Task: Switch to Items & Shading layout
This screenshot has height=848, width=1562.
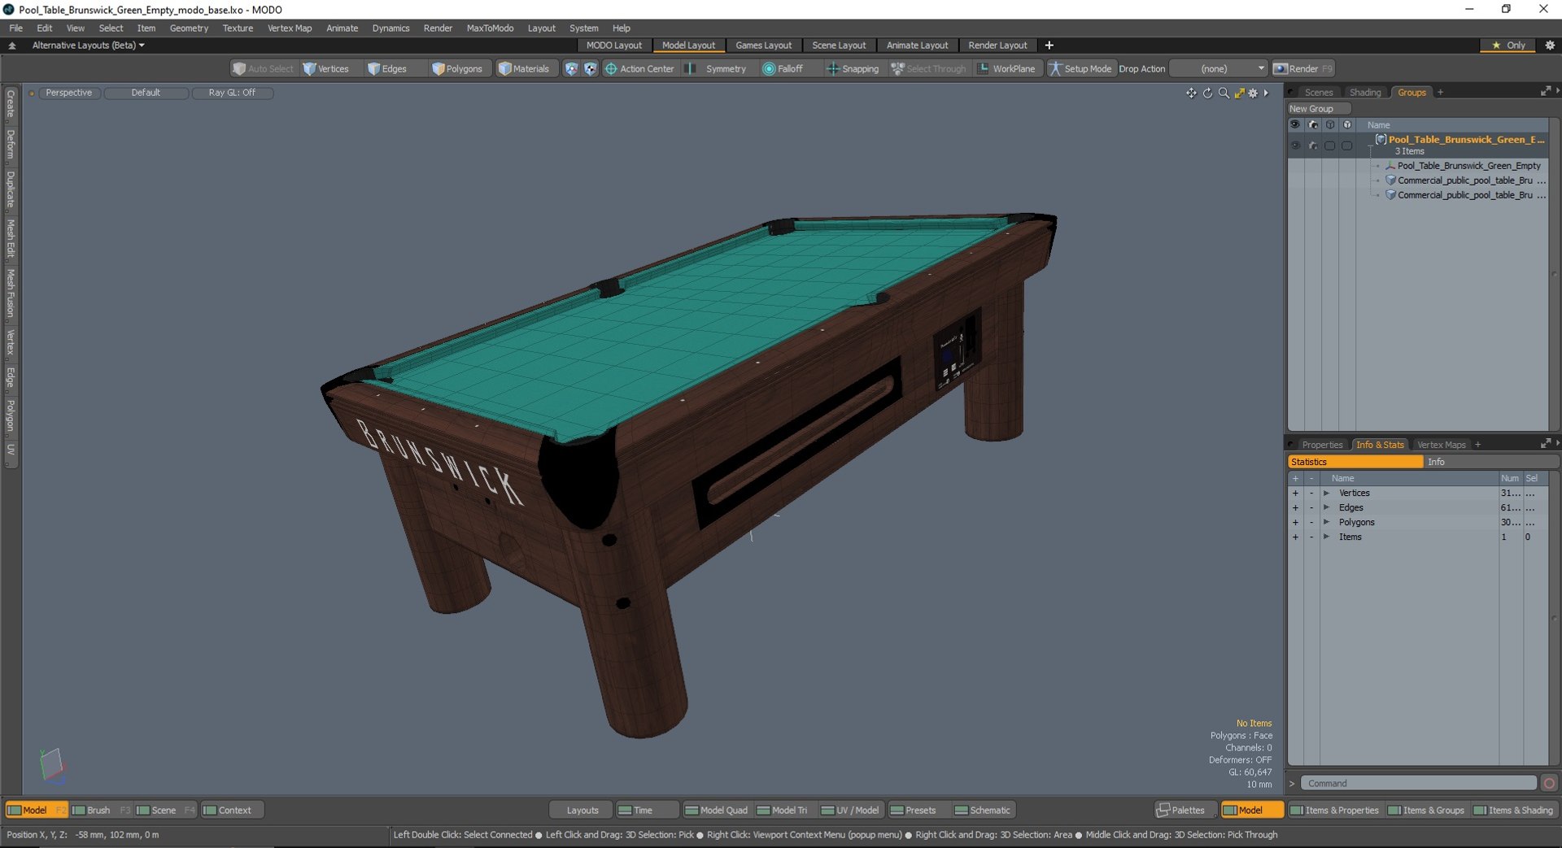Action: tap(1514, 811)
